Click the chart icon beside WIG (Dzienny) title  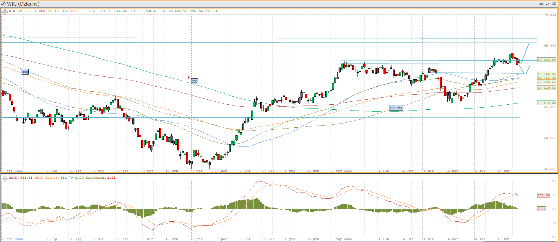point(4,4)
